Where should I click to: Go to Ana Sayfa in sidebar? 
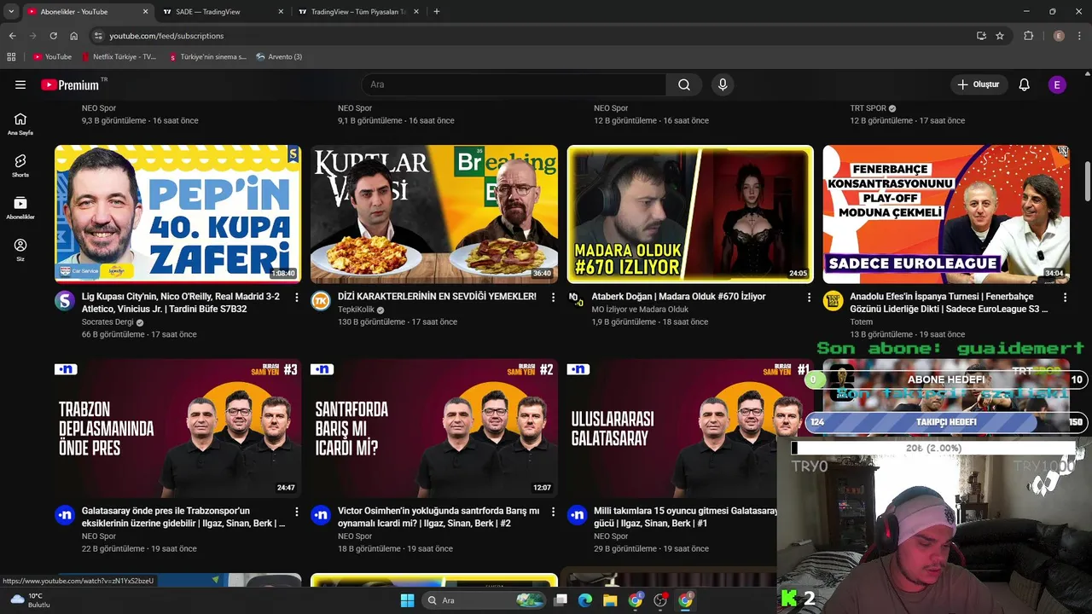coord(20,124)
